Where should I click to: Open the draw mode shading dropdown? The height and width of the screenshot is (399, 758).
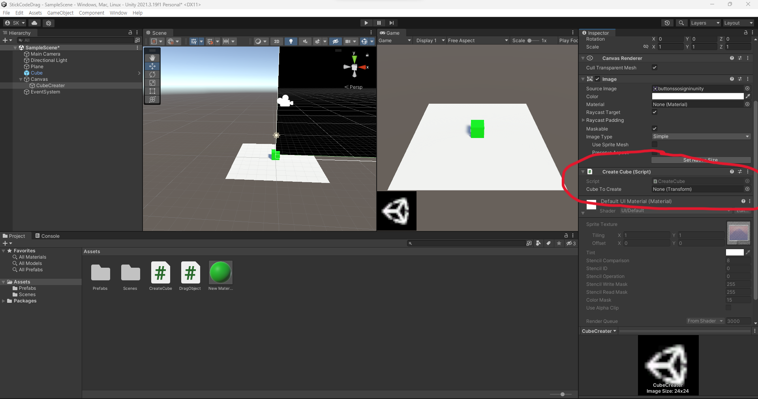click(261, 41)
